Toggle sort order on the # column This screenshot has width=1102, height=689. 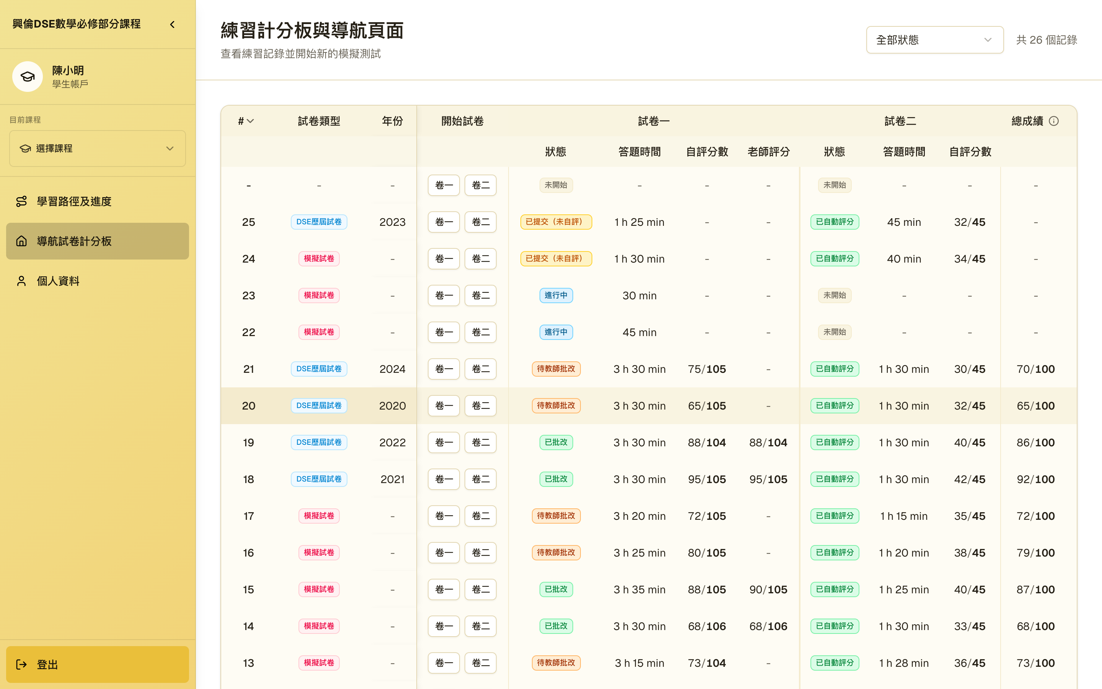click(246, 121)
